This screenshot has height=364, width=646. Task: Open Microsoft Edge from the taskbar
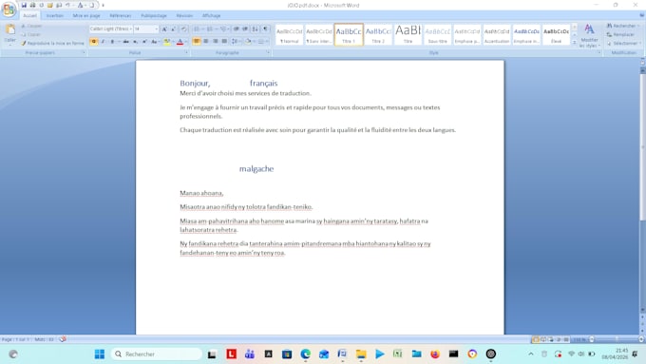pos(305,354)
